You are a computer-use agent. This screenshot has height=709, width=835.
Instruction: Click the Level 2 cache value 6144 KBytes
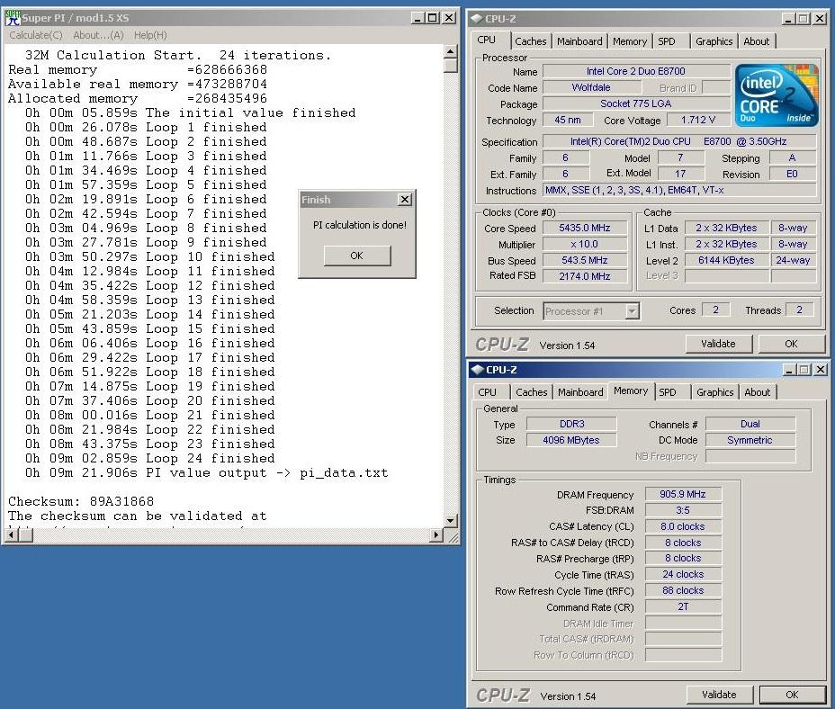tap(726, 260)
